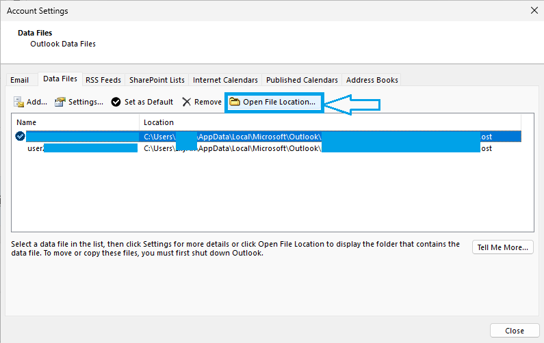This screenshot has height=343, width=544.
Task: Click the Set as Default text
Action: [148, 102]
